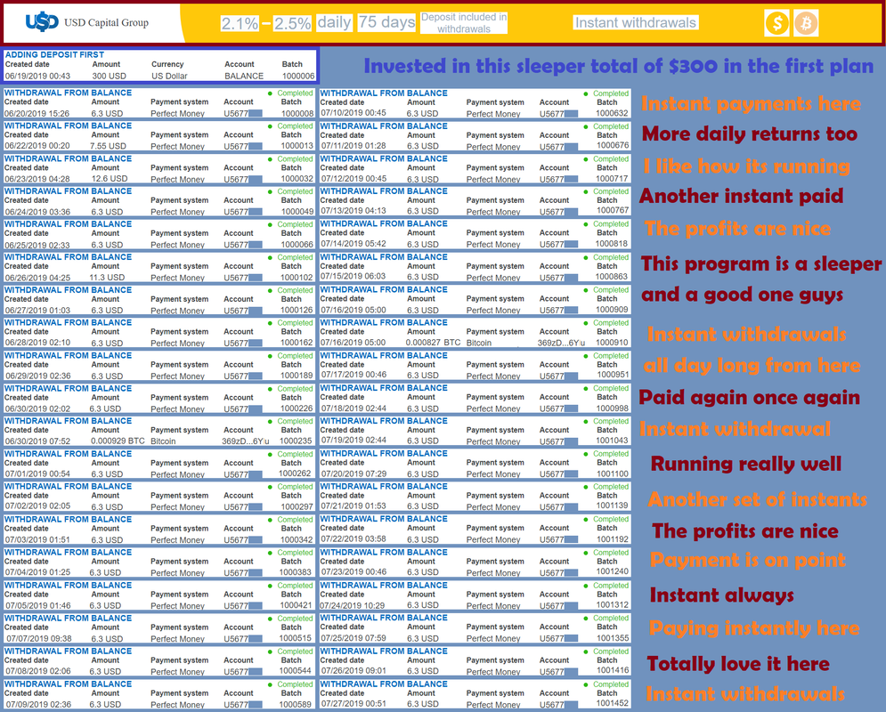Viewport: 886px width, 712px height.
Task: Click 'Totally love it here' comment
Action: [738, 663]
